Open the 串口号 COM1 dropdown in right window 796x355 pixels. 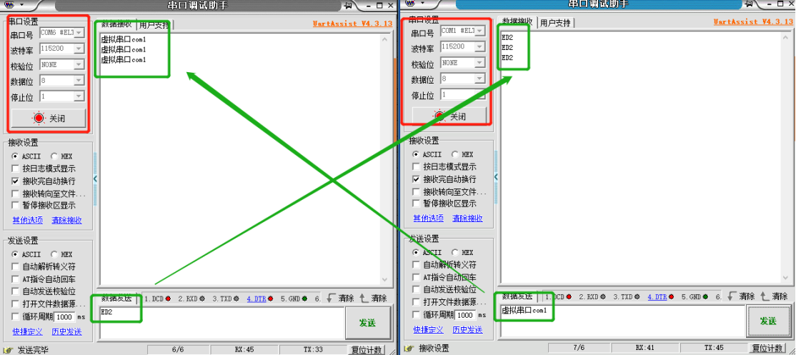[x=479, y=31]
